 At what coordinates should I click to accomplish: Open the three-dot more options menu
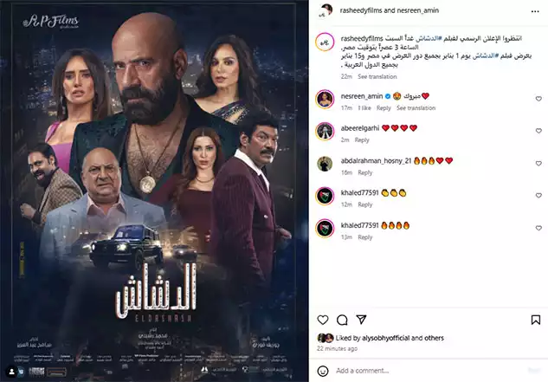[535, 11]
